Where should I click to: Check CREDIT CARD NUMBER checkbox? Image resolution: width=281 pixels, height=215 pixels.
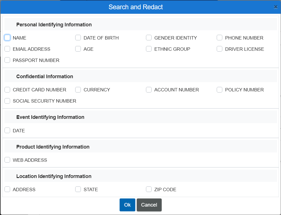point(7,90)
